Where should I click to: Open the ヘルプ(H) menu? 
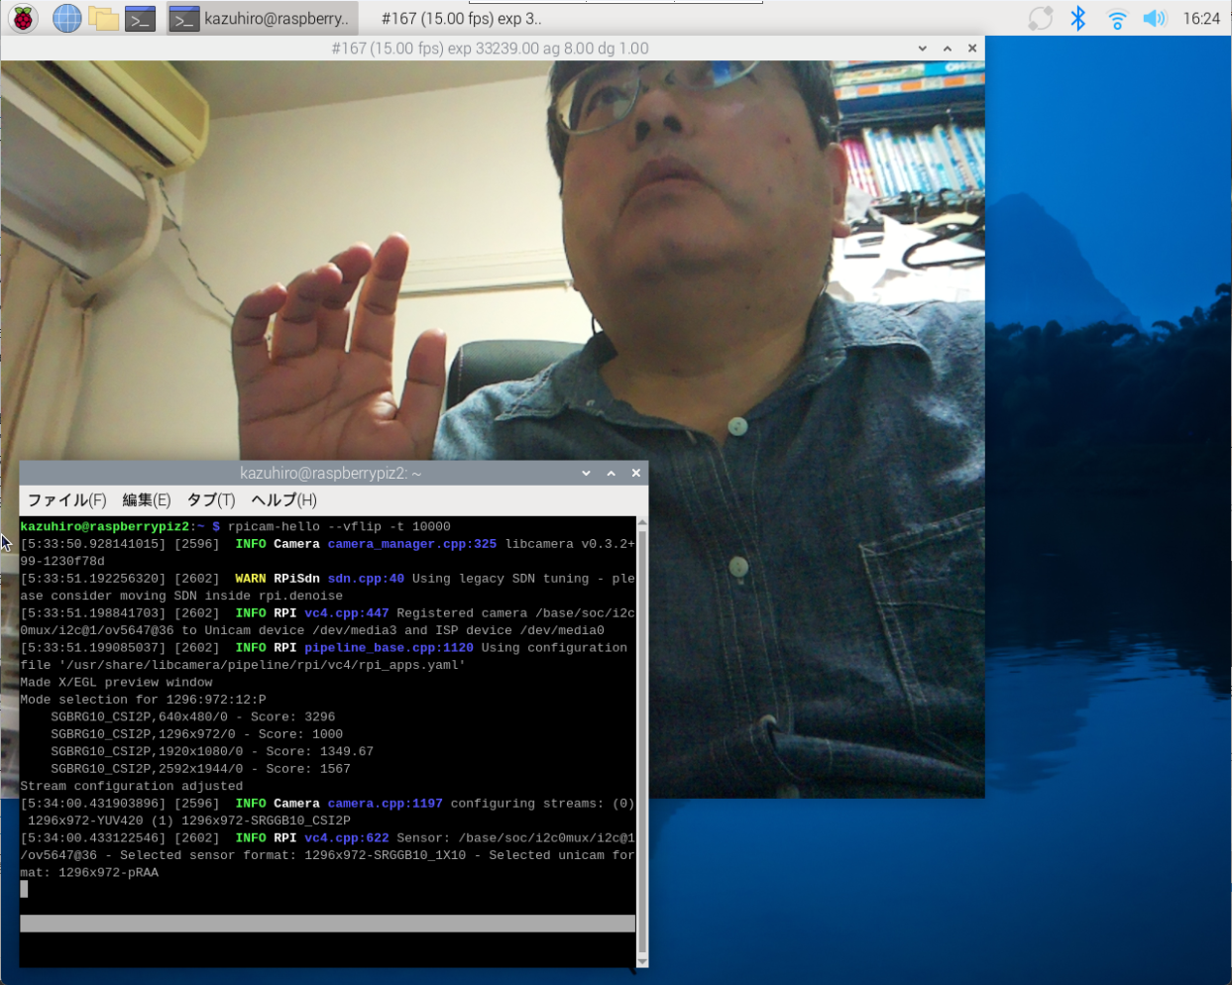click(283, 500)
